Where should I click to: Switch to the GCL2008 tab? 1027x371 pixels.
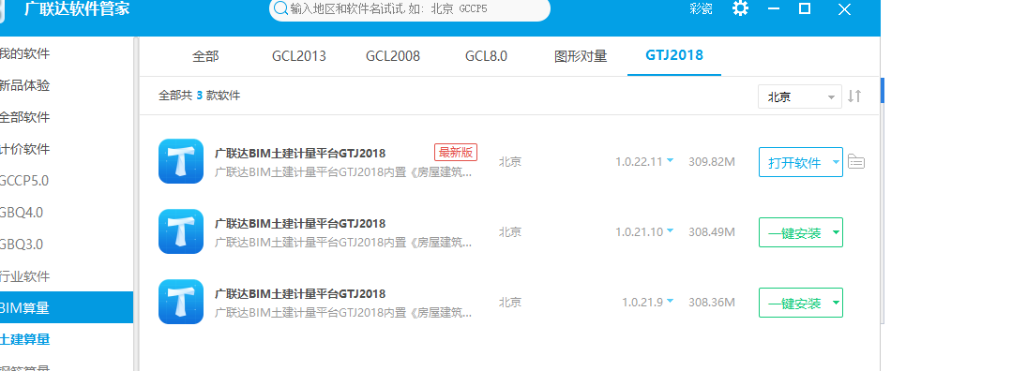click(x=393, y=56)
